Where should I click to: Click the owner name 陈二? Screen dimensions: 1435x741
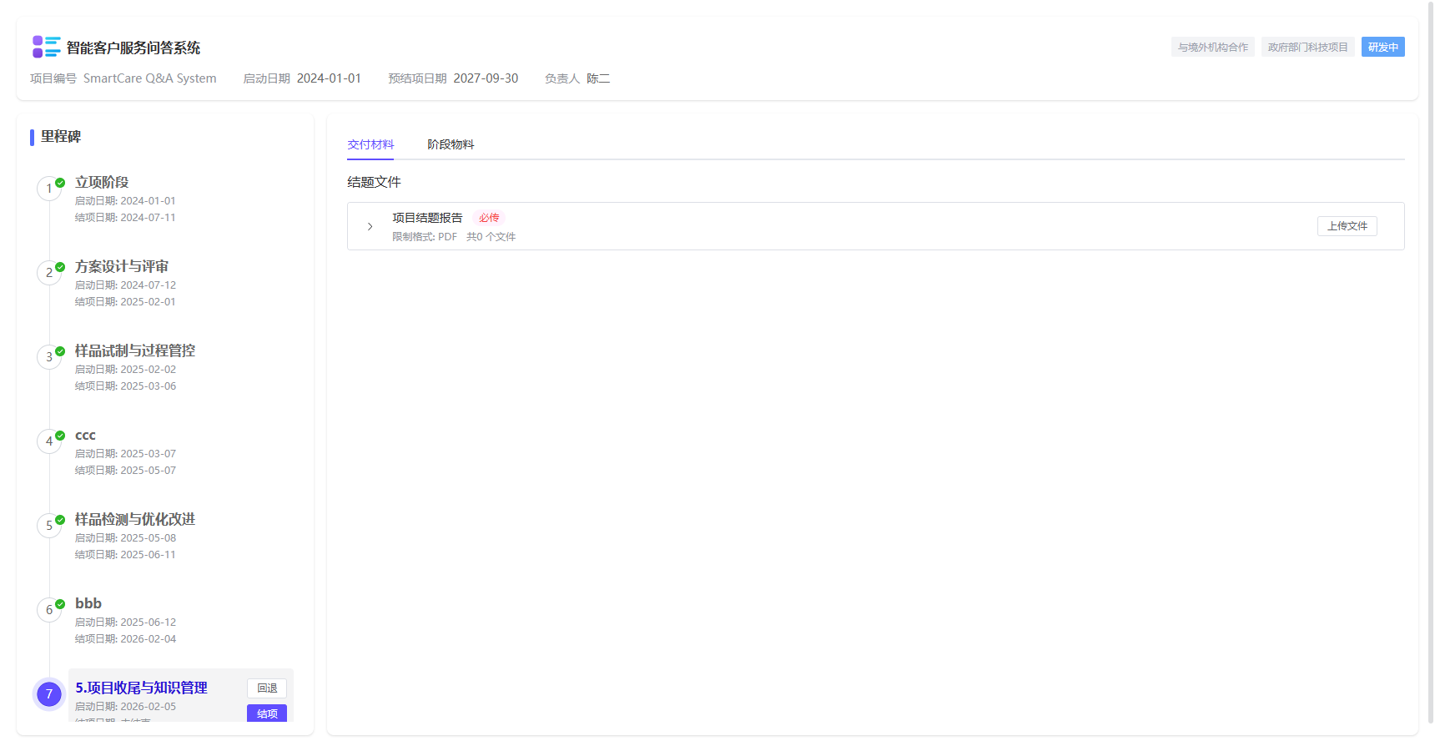pos(598,78)
